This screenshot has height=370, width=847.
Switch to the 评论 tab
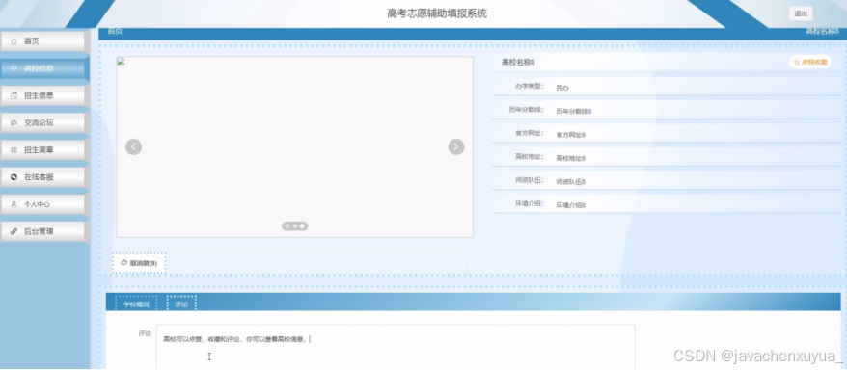tap(181, 304)
